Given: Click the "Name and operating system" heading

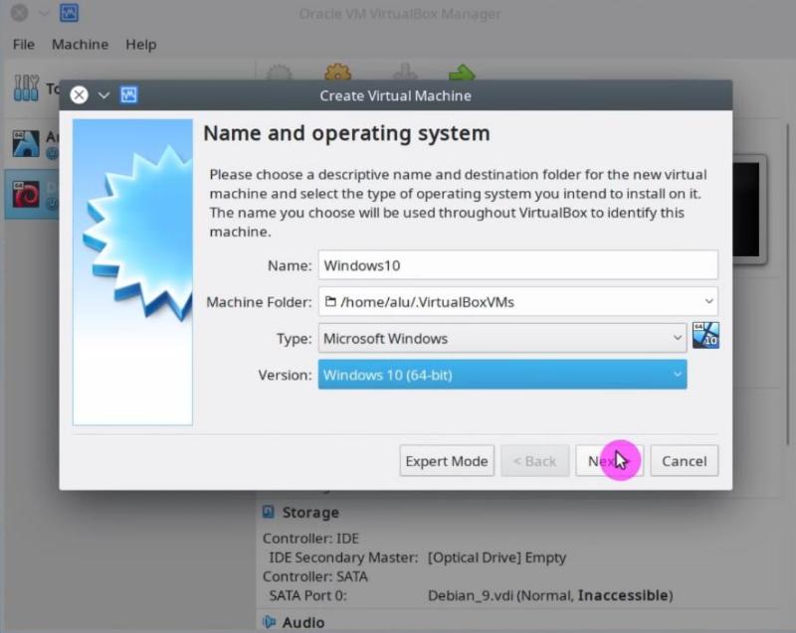Looking at the screenshot, I should (346, 133).
